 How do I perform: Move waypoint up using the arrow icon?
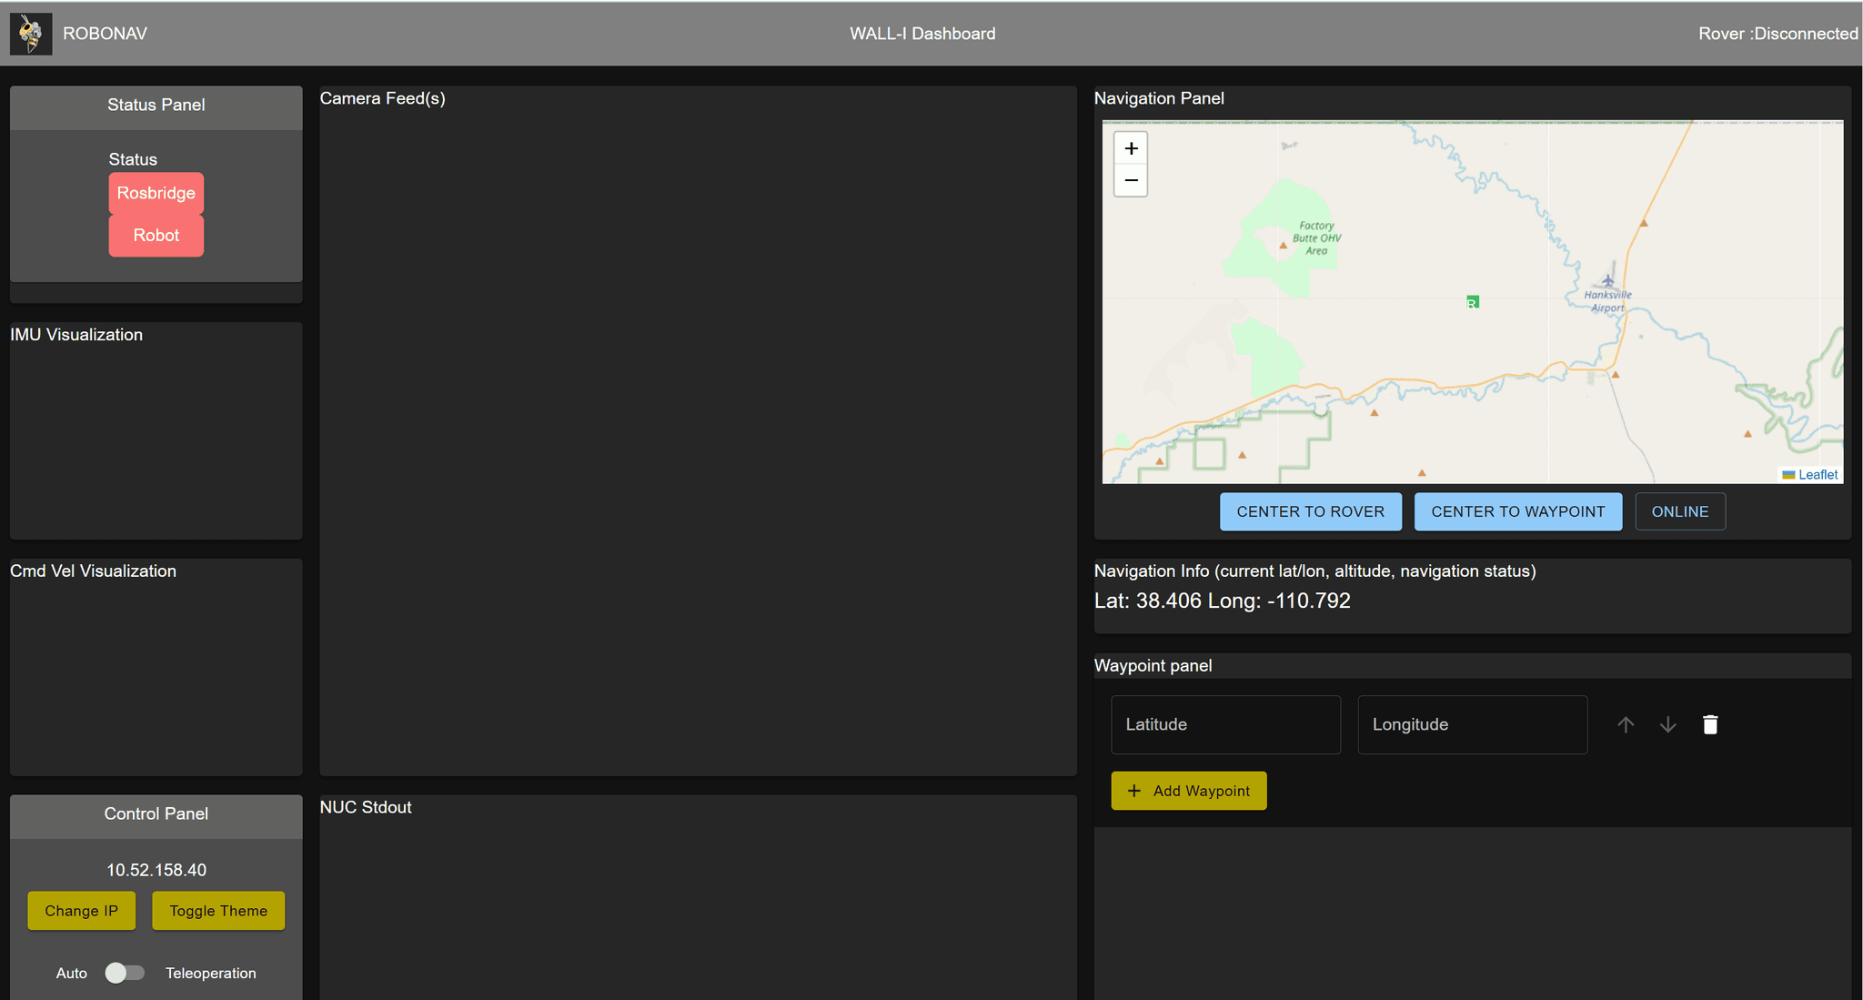[x=1626, y=724]
